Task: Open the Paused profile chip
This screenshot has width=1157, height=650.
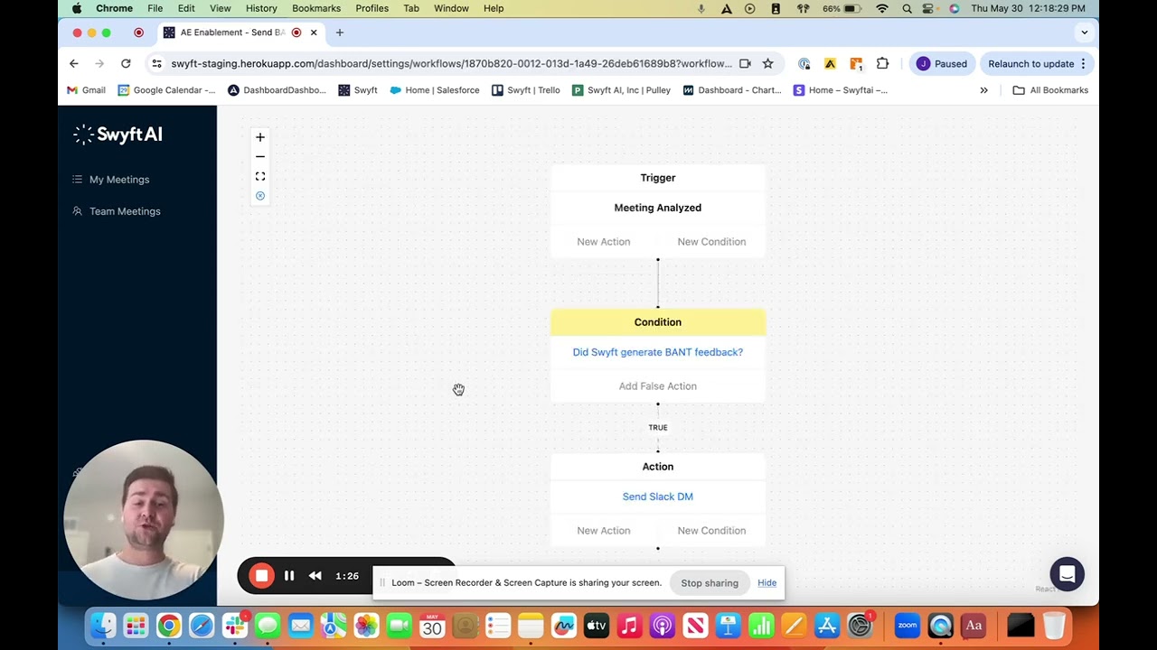Action: 942,63
